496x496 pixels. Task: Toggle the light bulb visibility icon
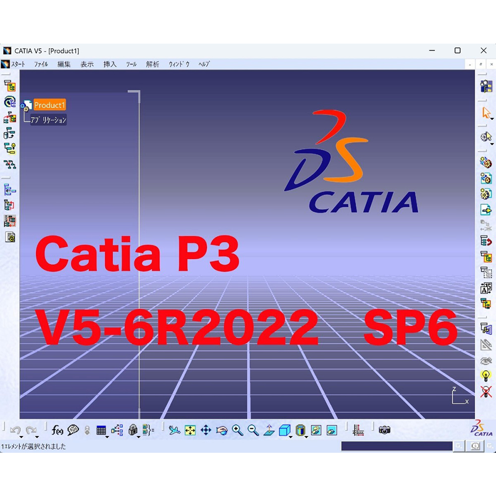pos(486,376)
